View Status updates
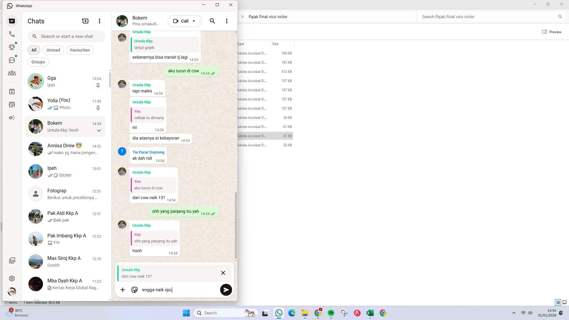This screenshot has height=320, width=569. [x=12, y=47]
